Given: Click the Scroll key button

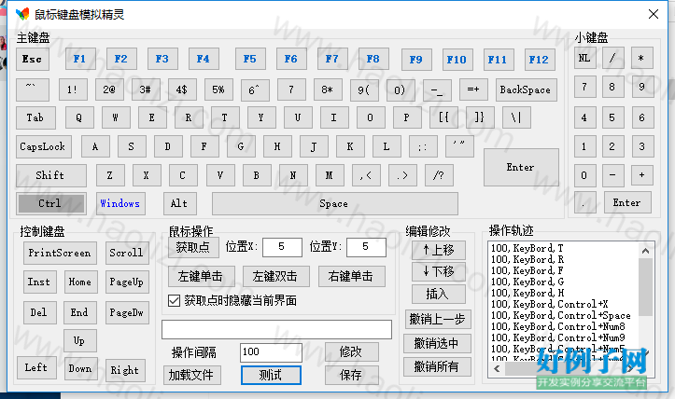Looking at the screenshot, I should coord(127,253).
